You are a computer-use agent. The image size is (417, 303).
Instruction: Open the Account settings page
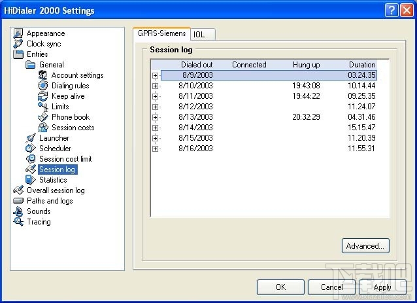tap(77, 75)
